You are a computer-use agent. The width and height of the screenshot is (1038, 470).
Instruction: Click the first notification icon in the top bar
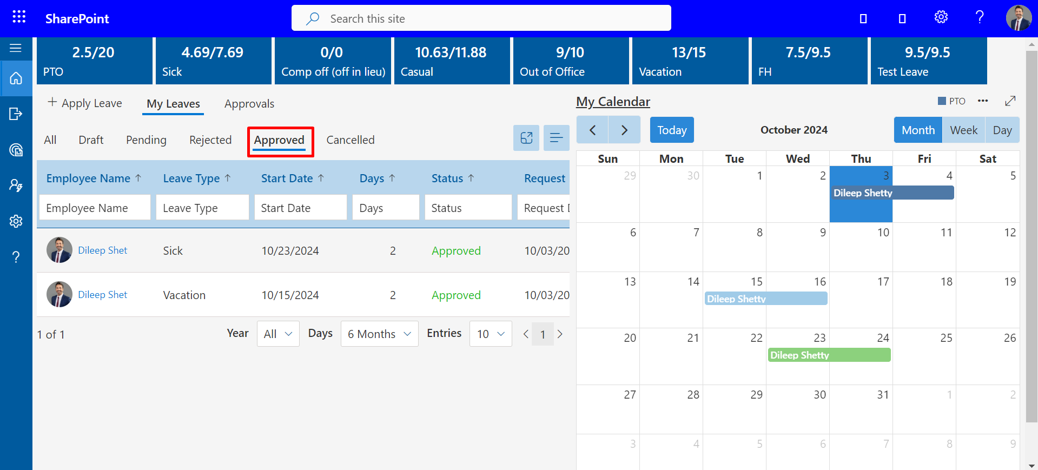tap(863, 18)
